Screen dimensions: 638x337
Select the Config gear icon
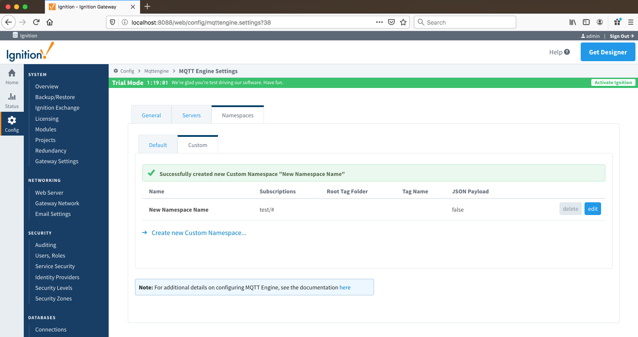12,120
